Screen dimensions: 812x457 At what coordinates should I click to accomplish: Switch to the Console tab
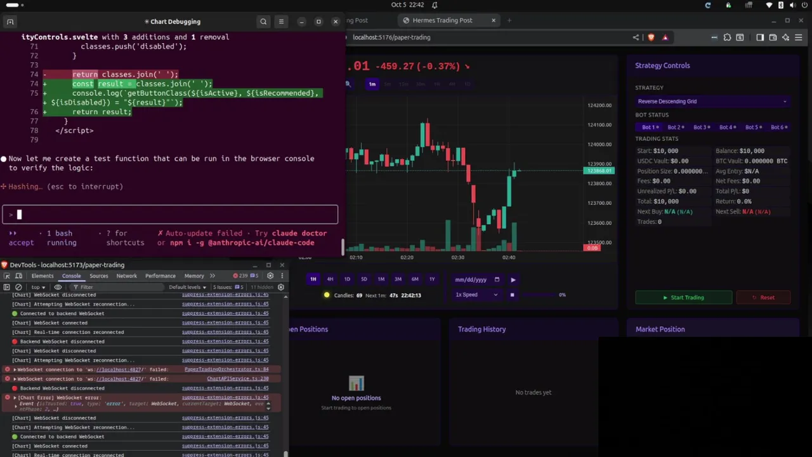coord(71,276)
